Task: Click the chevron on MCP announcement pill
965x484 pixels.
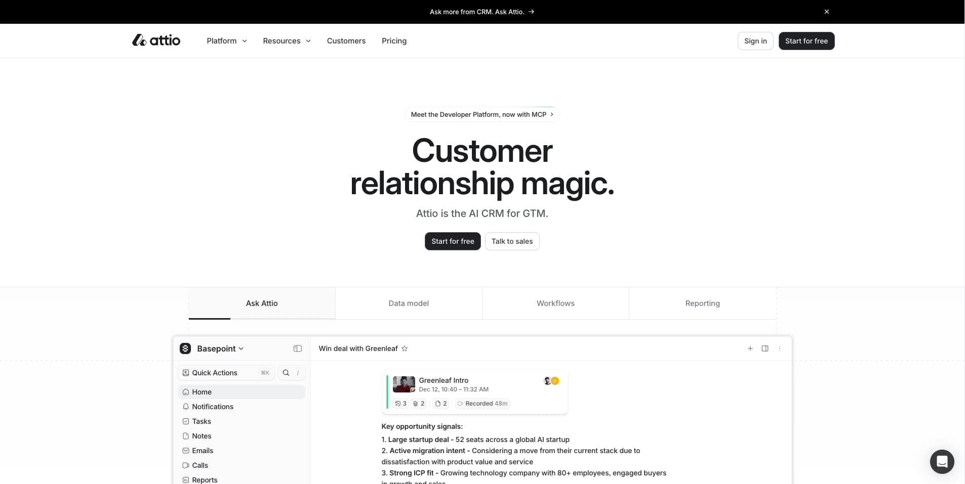Action: click(x=552, y=115)
